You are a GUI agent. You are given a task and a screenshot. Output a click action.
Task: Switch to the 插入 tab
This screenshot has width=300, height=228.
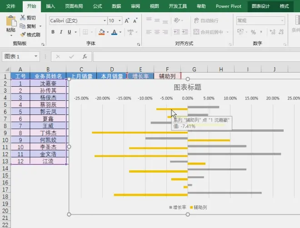50,6
